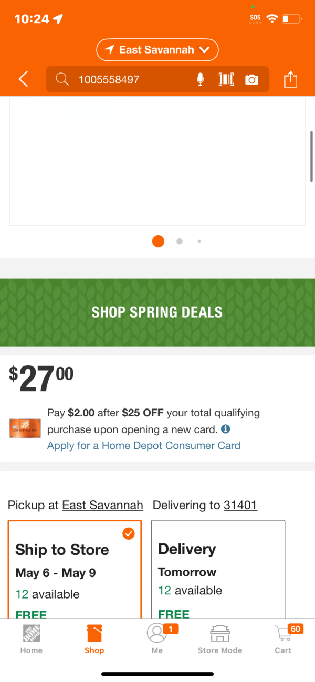The image size is (315, 682).
Task: Show the second product image dot
Action: tap(180, 242)
